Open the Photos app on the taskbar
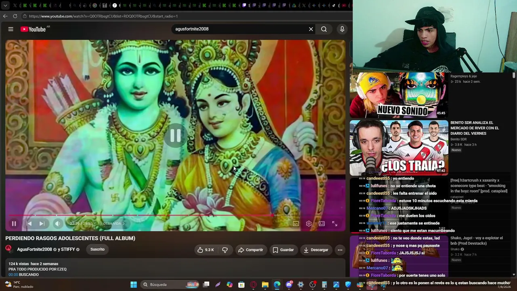This screenshot has height=291, width=517. pyautogui.click(x=336, y=285)
